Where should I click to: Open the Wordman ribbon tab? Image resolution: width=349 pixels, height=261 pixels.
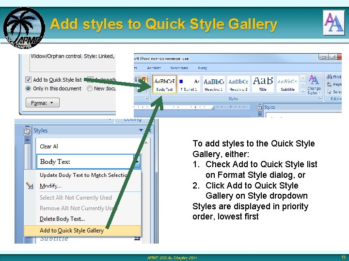point(179,68)
